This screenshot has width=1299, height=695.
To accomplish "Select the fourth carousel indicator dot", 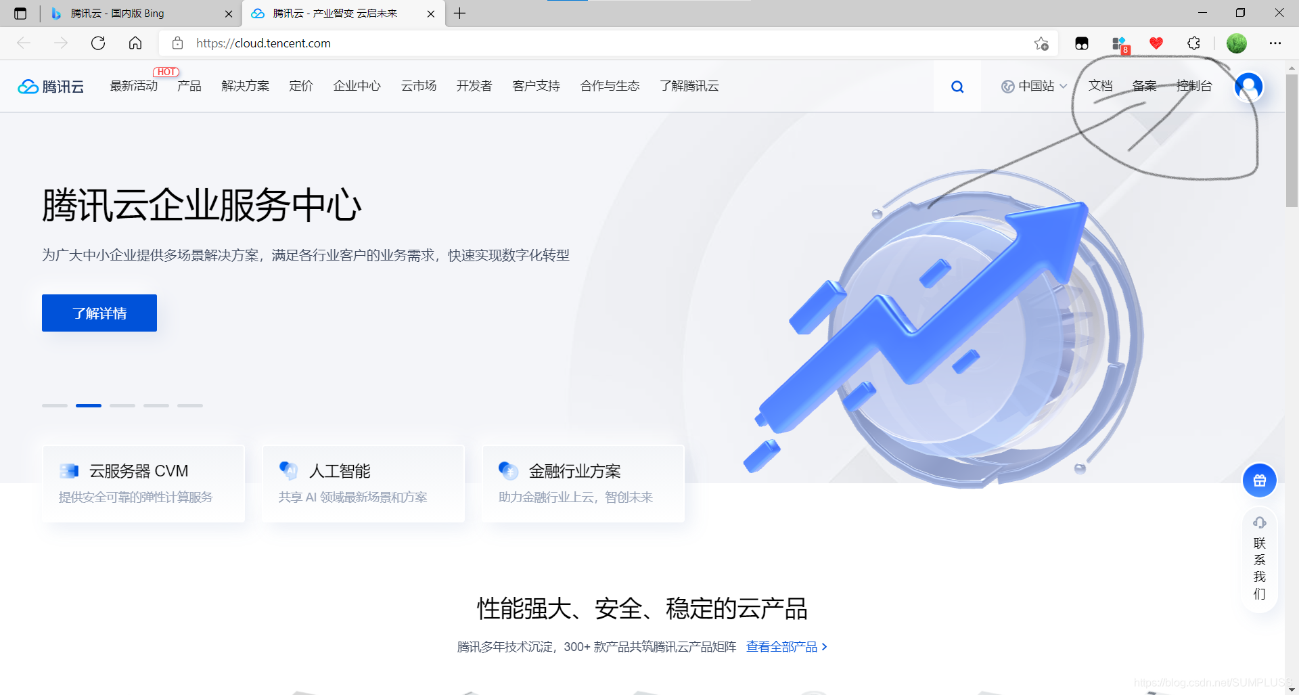I will [156, 405].
